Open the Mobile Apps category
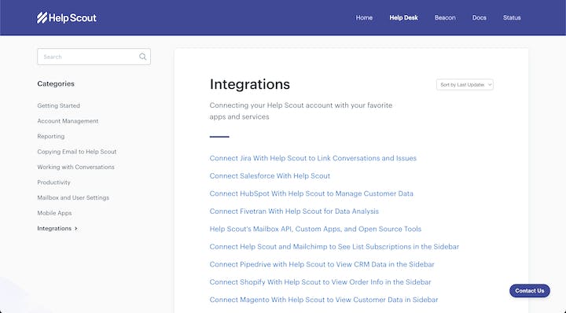This screenshot has height=313, width=566. (x=54, y=213)
